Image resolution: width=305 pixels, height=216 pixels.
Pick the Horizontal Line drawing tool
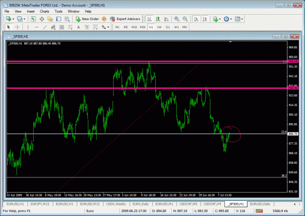[x=37, y=27]
